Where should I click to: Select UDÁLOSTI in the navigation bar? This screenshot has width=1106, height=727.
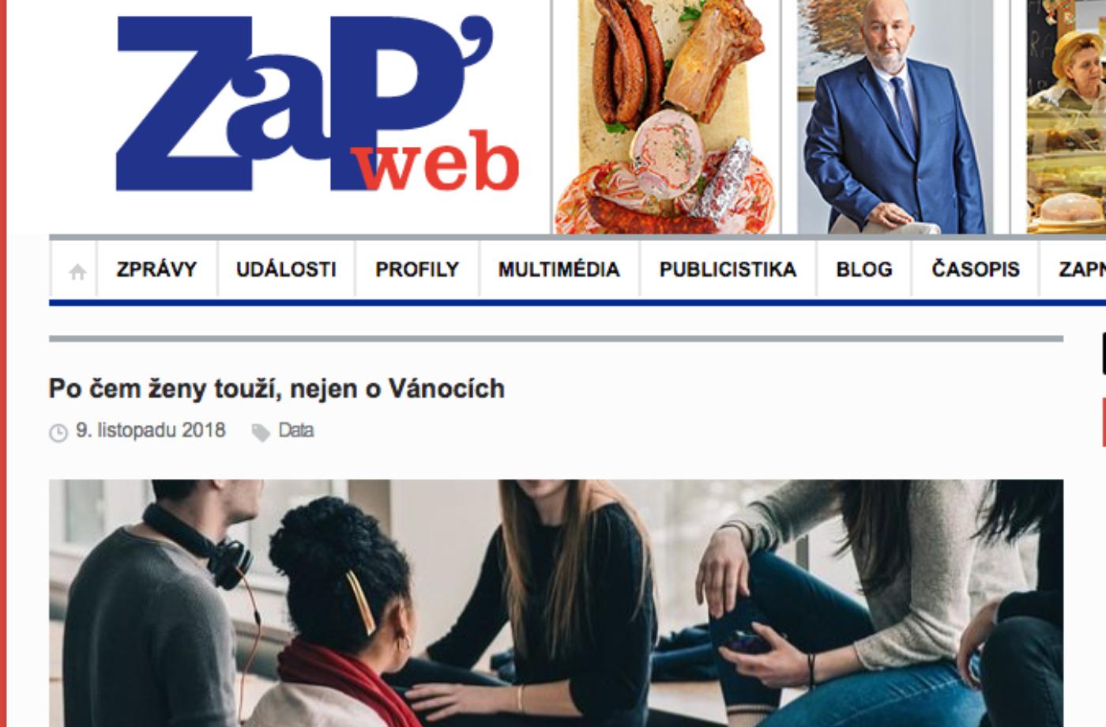[286, 269]
